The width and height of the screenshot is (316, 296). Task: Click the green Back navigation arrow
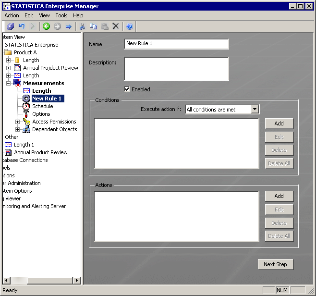tap(46, 26)
